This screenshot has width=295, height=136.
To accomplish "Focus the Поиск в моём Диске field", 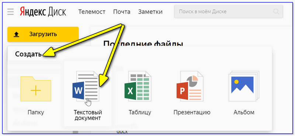I will (228, 12).
